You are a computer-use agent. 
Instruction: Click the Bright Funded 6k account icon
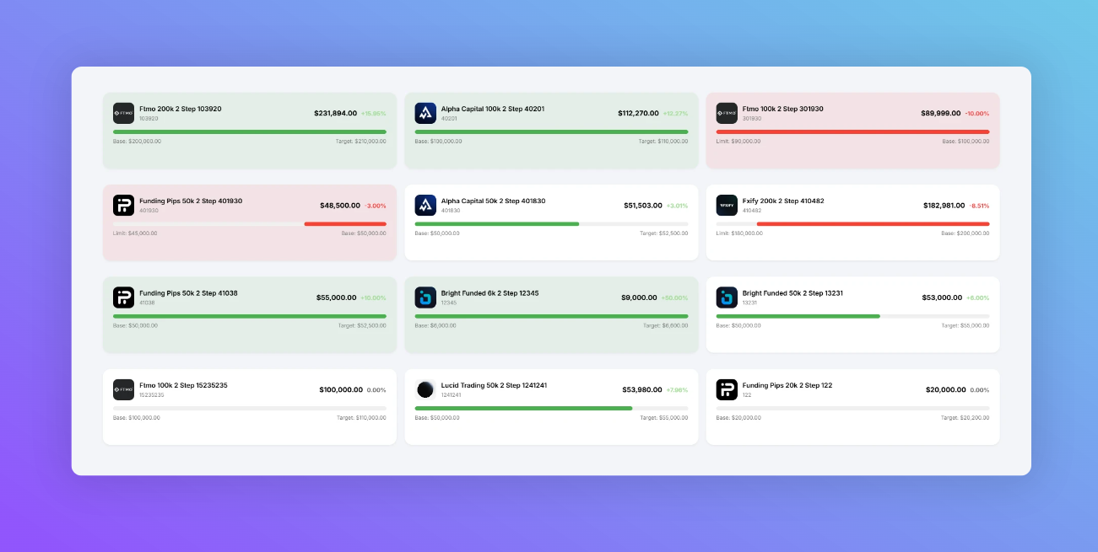tap(425, 297)
